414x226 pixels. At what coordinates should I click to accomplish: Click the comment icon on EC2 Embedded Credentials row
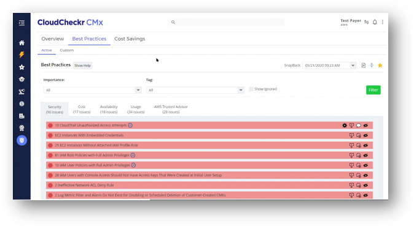(x=358, y=136)
